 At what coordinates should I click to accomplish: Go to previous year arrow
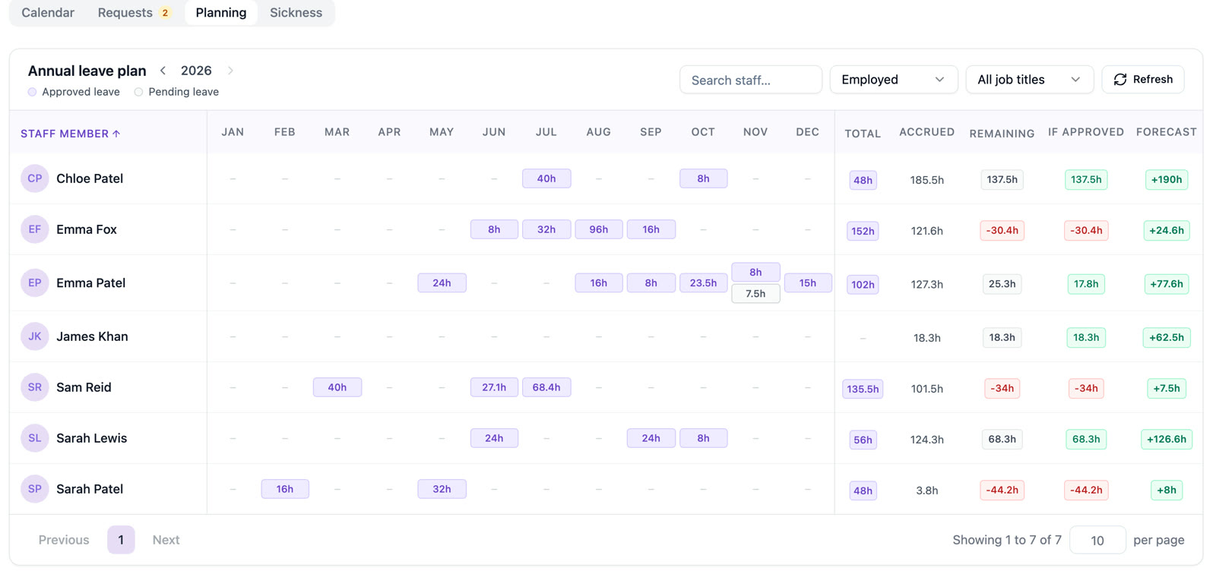[163, 71]
